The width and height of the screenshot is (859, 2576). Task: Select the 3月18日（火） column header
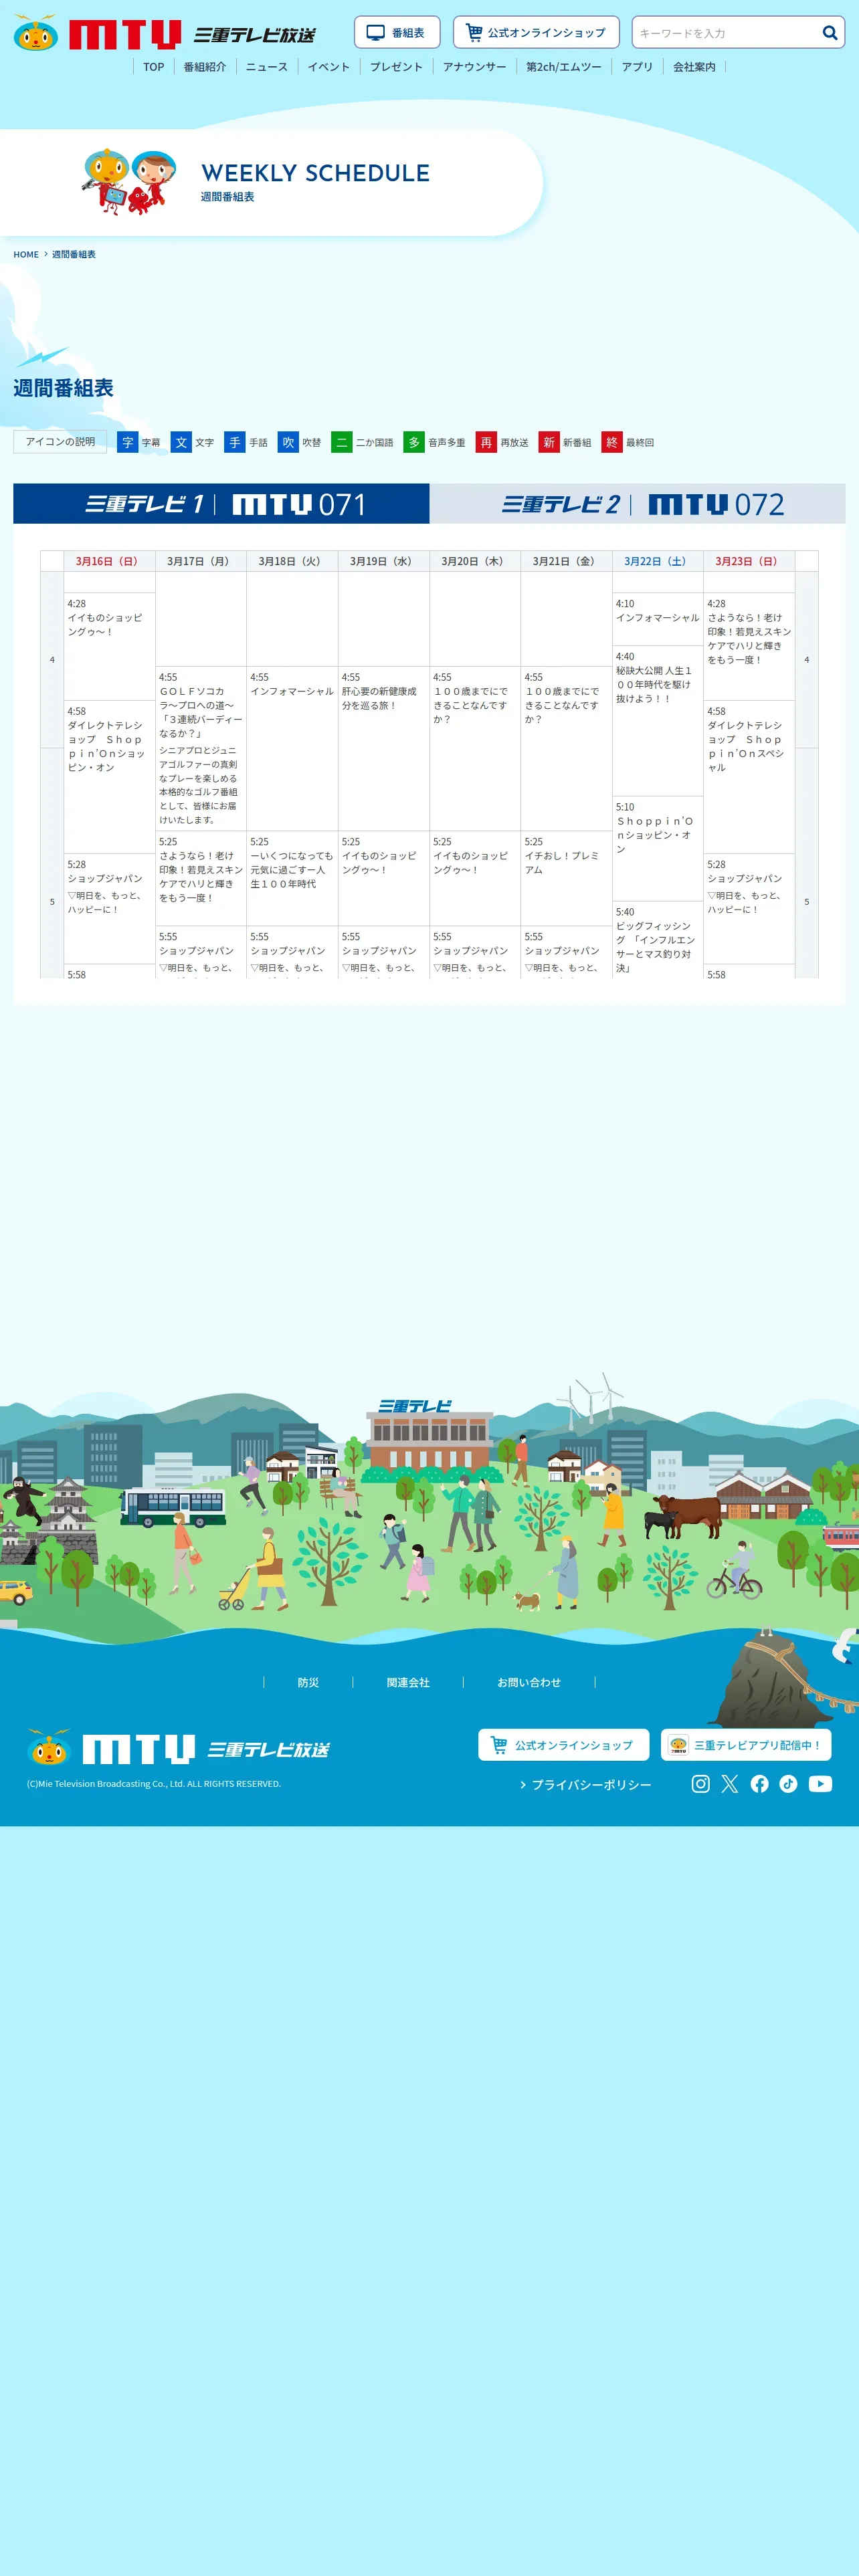tap(292, 561)
